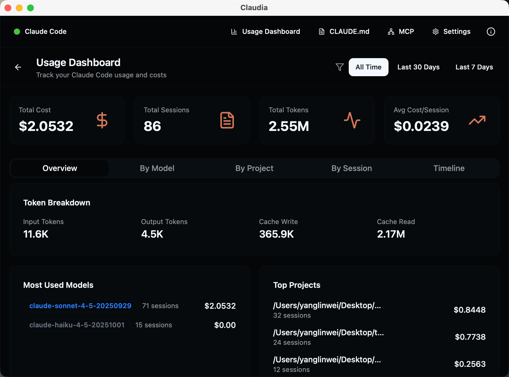Click the $0.7738 project cost
The height and width of the screenshot is (377, 509).
pos(470,337)
